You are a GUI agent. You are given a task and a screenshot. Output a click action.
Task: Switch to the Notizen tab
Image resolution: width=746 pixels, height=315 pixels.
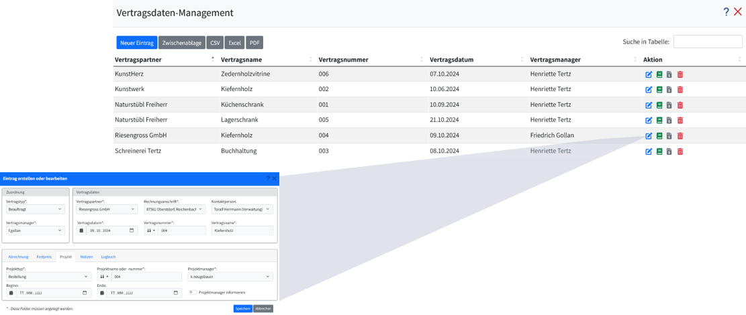click(87, 257)
